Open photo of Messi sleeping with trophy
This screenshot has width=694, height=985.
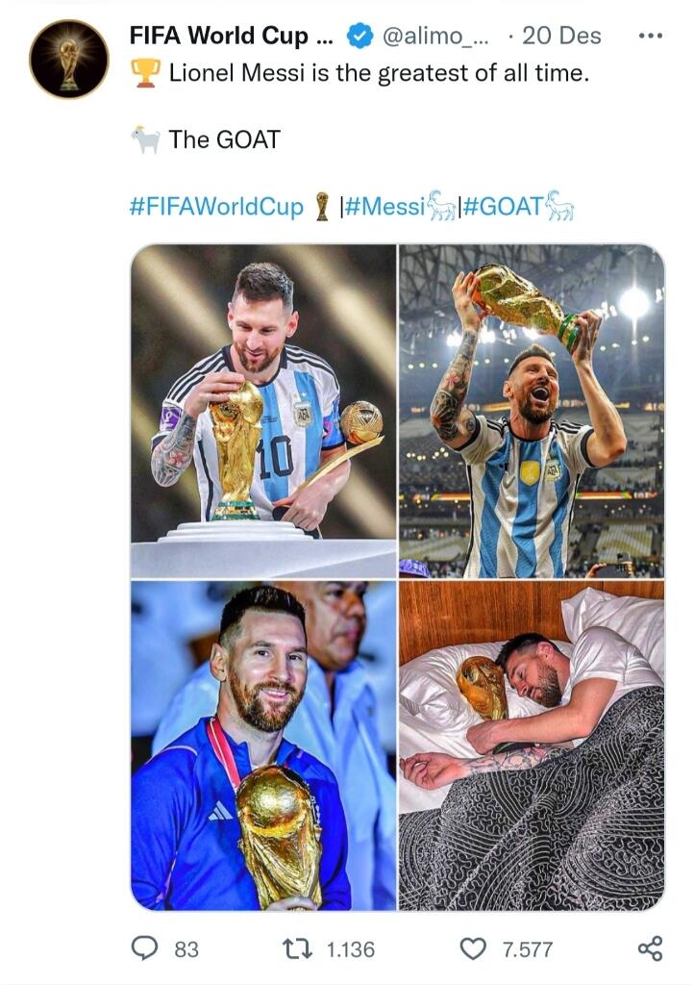532,745
